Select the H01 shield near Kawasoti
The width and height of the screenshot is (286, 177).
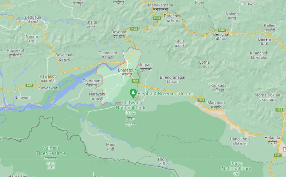[x=29, y=85]
